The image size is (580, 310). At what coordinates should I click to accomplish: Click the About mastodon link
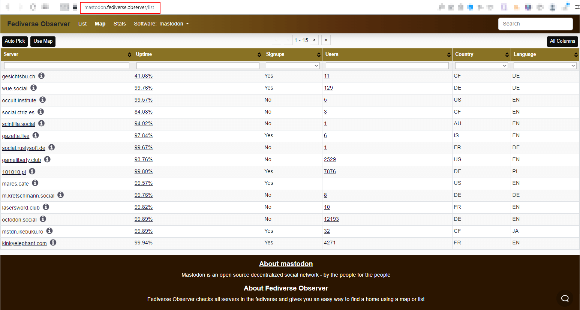pyautogui.click(x=286, y=264)
